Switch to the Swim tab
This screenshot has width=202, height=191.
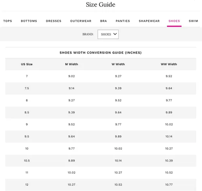point(194,21)
